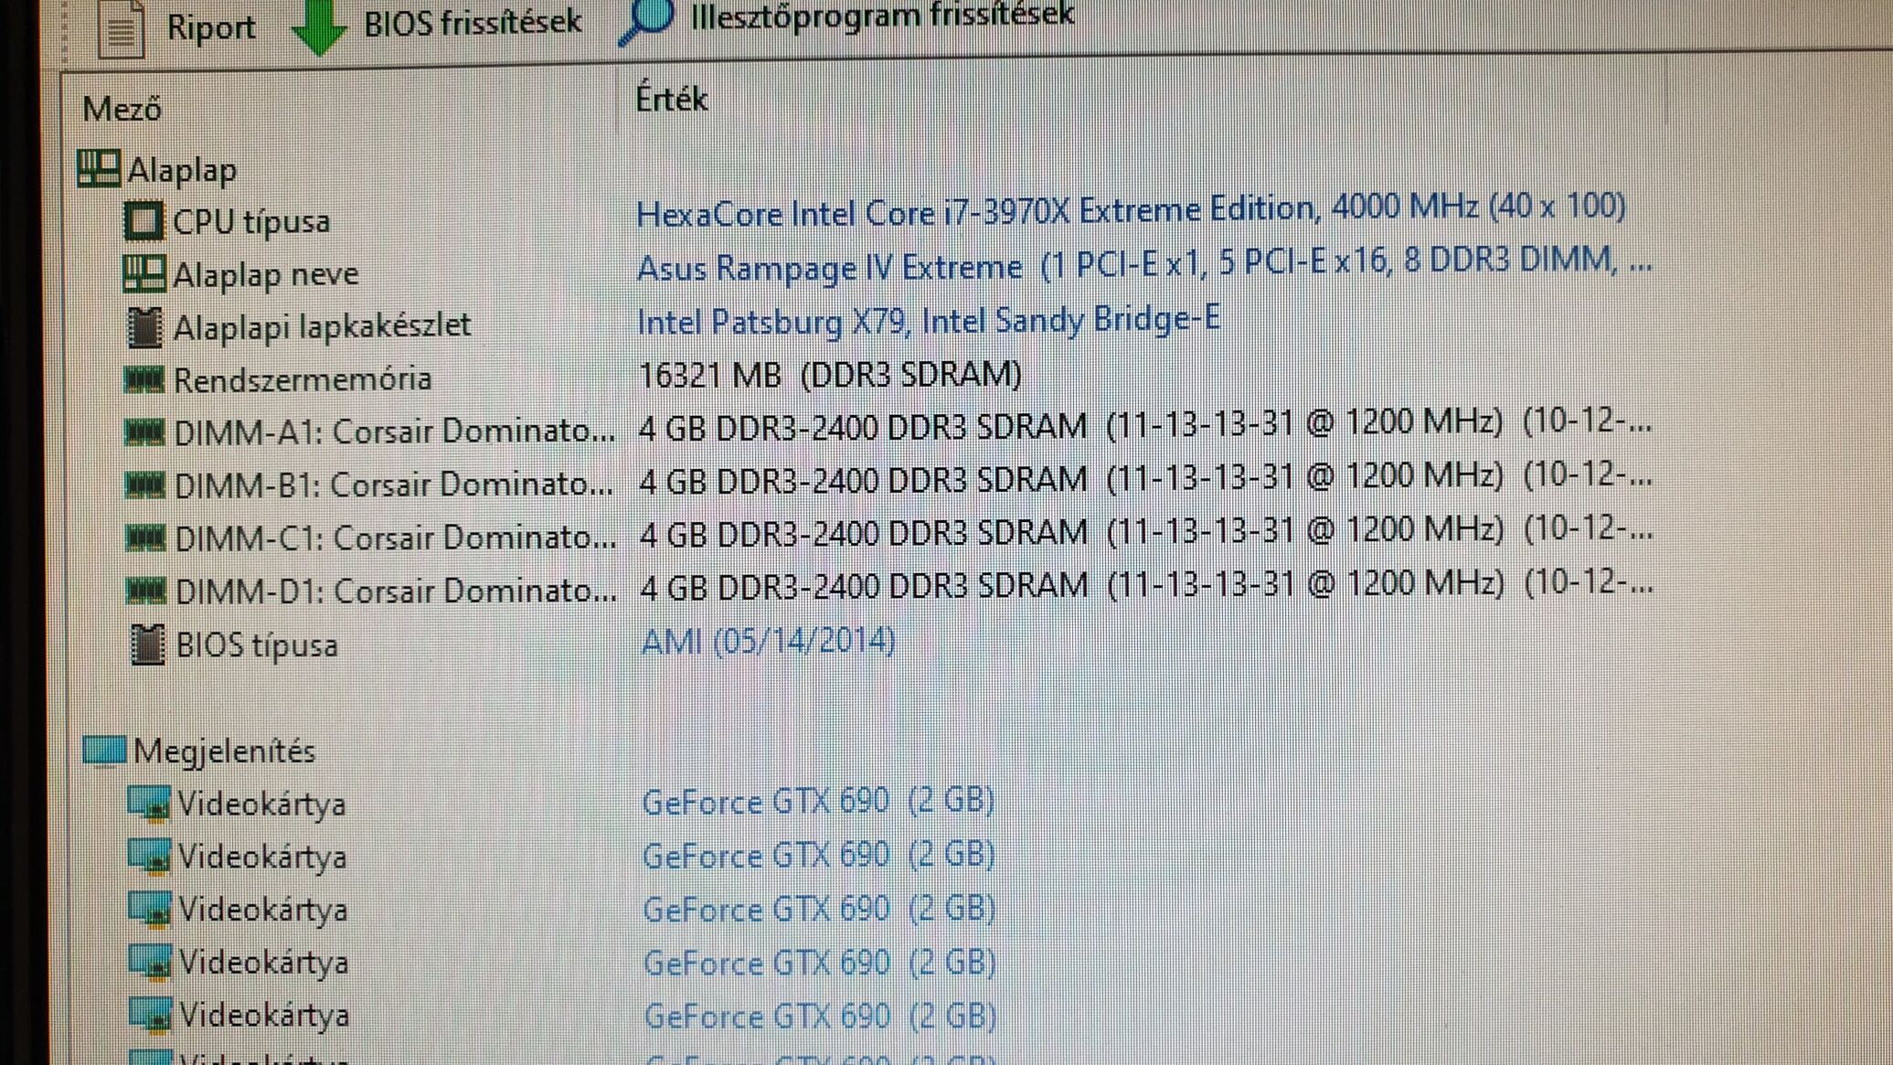Open the first GeForce GTX 690 link

(x=818, y=801)
